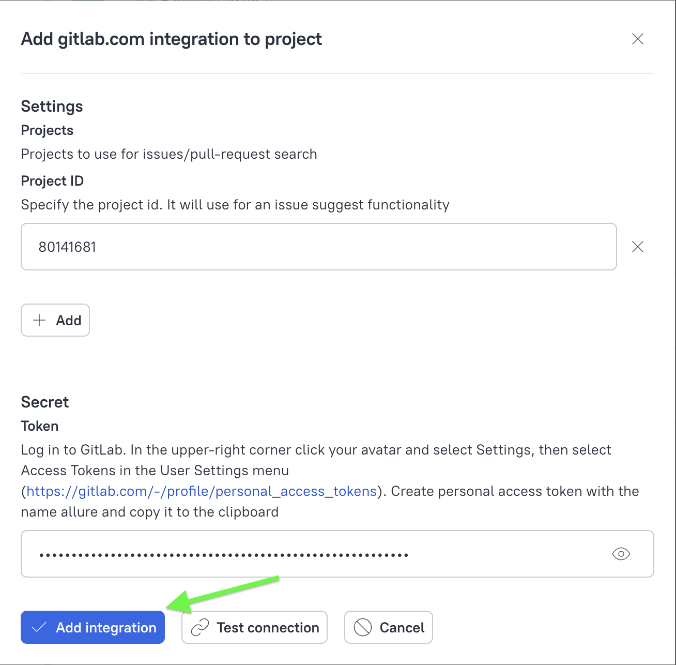Screen dimensions: 676x665
Task: Click the Projects subsection heading
Action: click(x=47, y=130)
